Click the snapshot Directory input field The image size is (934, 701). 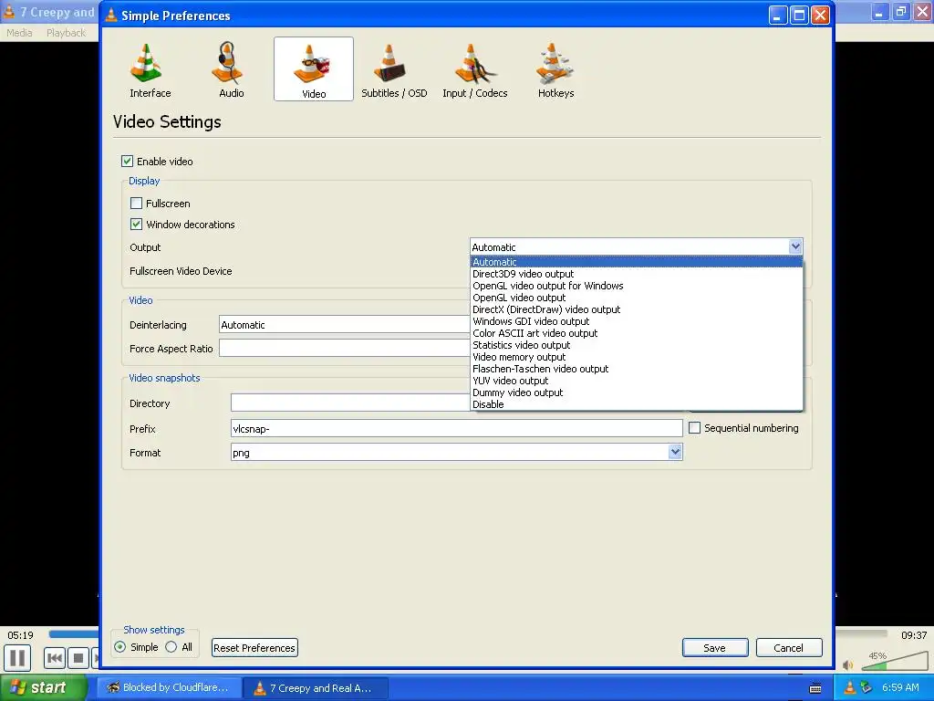point(350,403)
